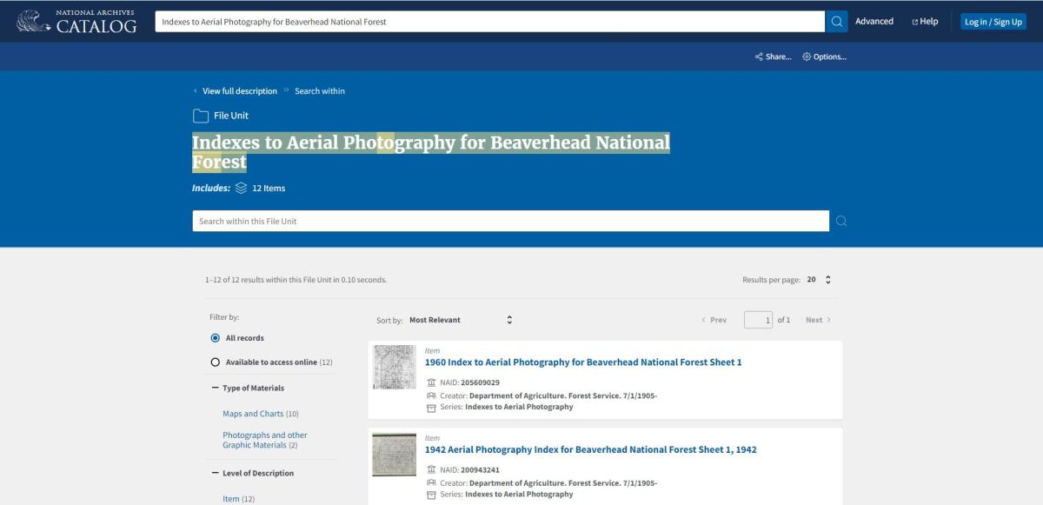Click the File Unit folder icon

pyautogui.click(x=201, y=116)
